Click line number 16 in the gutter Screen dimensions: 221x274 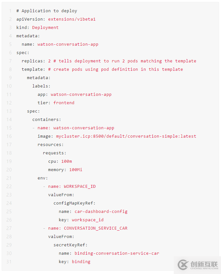(x=9, y=136)
